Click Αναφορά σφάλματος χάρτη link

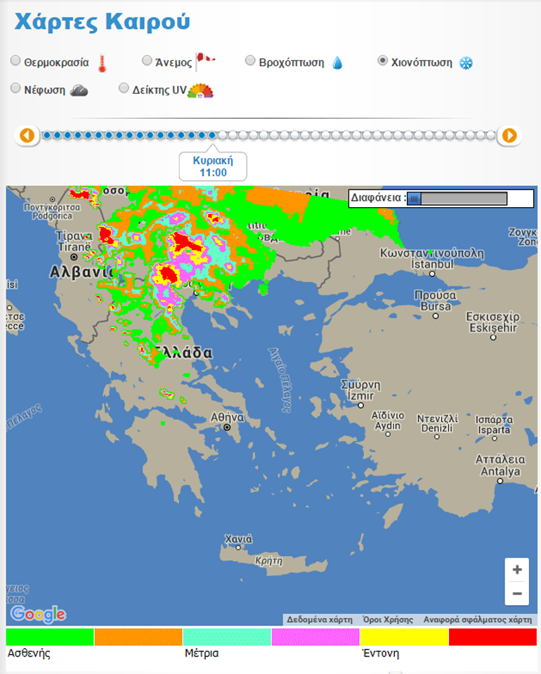(x=477, y=620)
